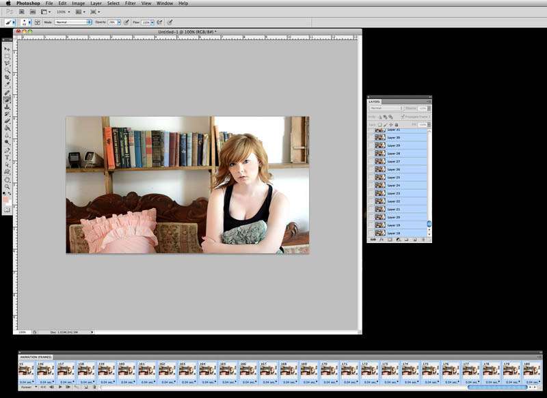The width and height of the screenshot is (547, 398).
Task: Select the Path Selection tool
Action: pos(7,165)
